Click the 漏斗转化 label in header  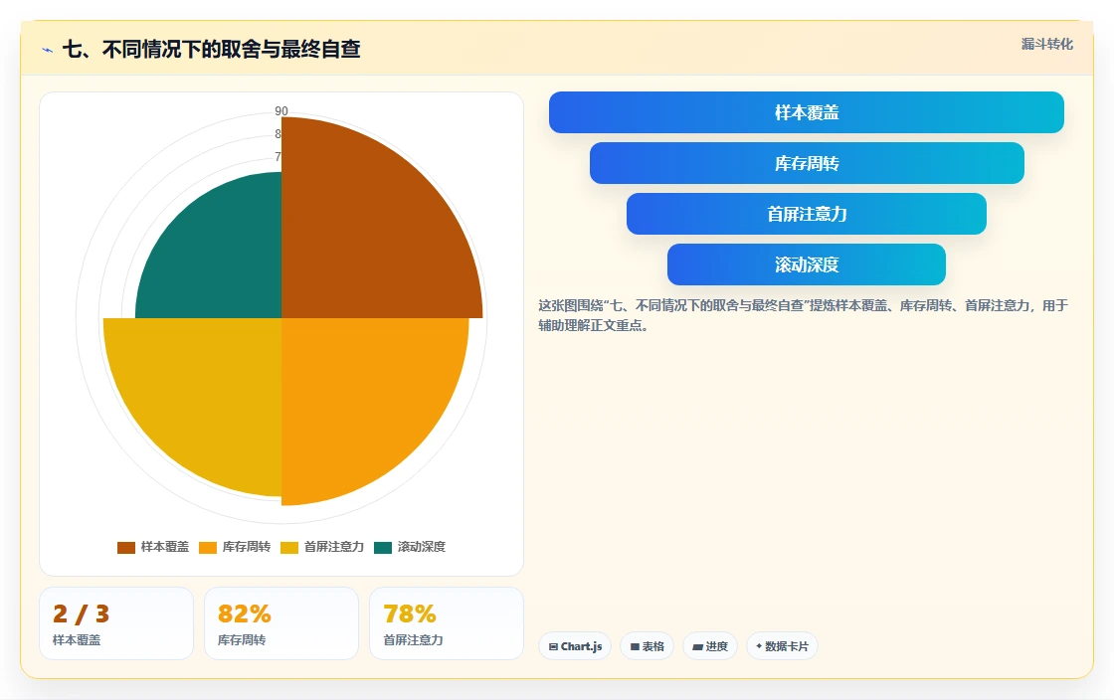[x=1047, y=44]
